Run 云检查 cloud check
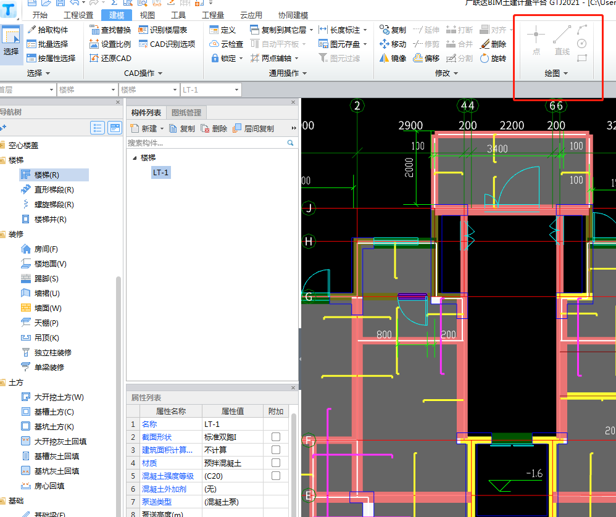This screenshot has height=517, width=616. tap(227, 44)
